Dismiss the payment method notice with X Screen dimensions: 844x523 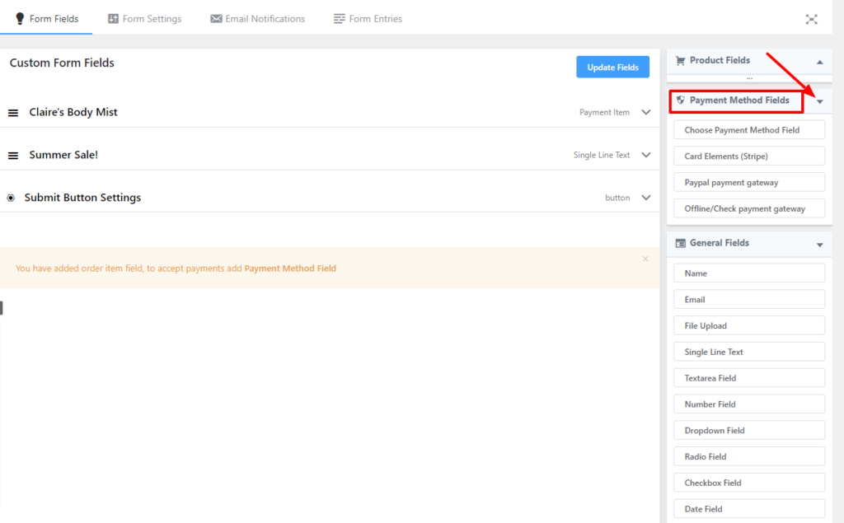[x=645, y=259]
